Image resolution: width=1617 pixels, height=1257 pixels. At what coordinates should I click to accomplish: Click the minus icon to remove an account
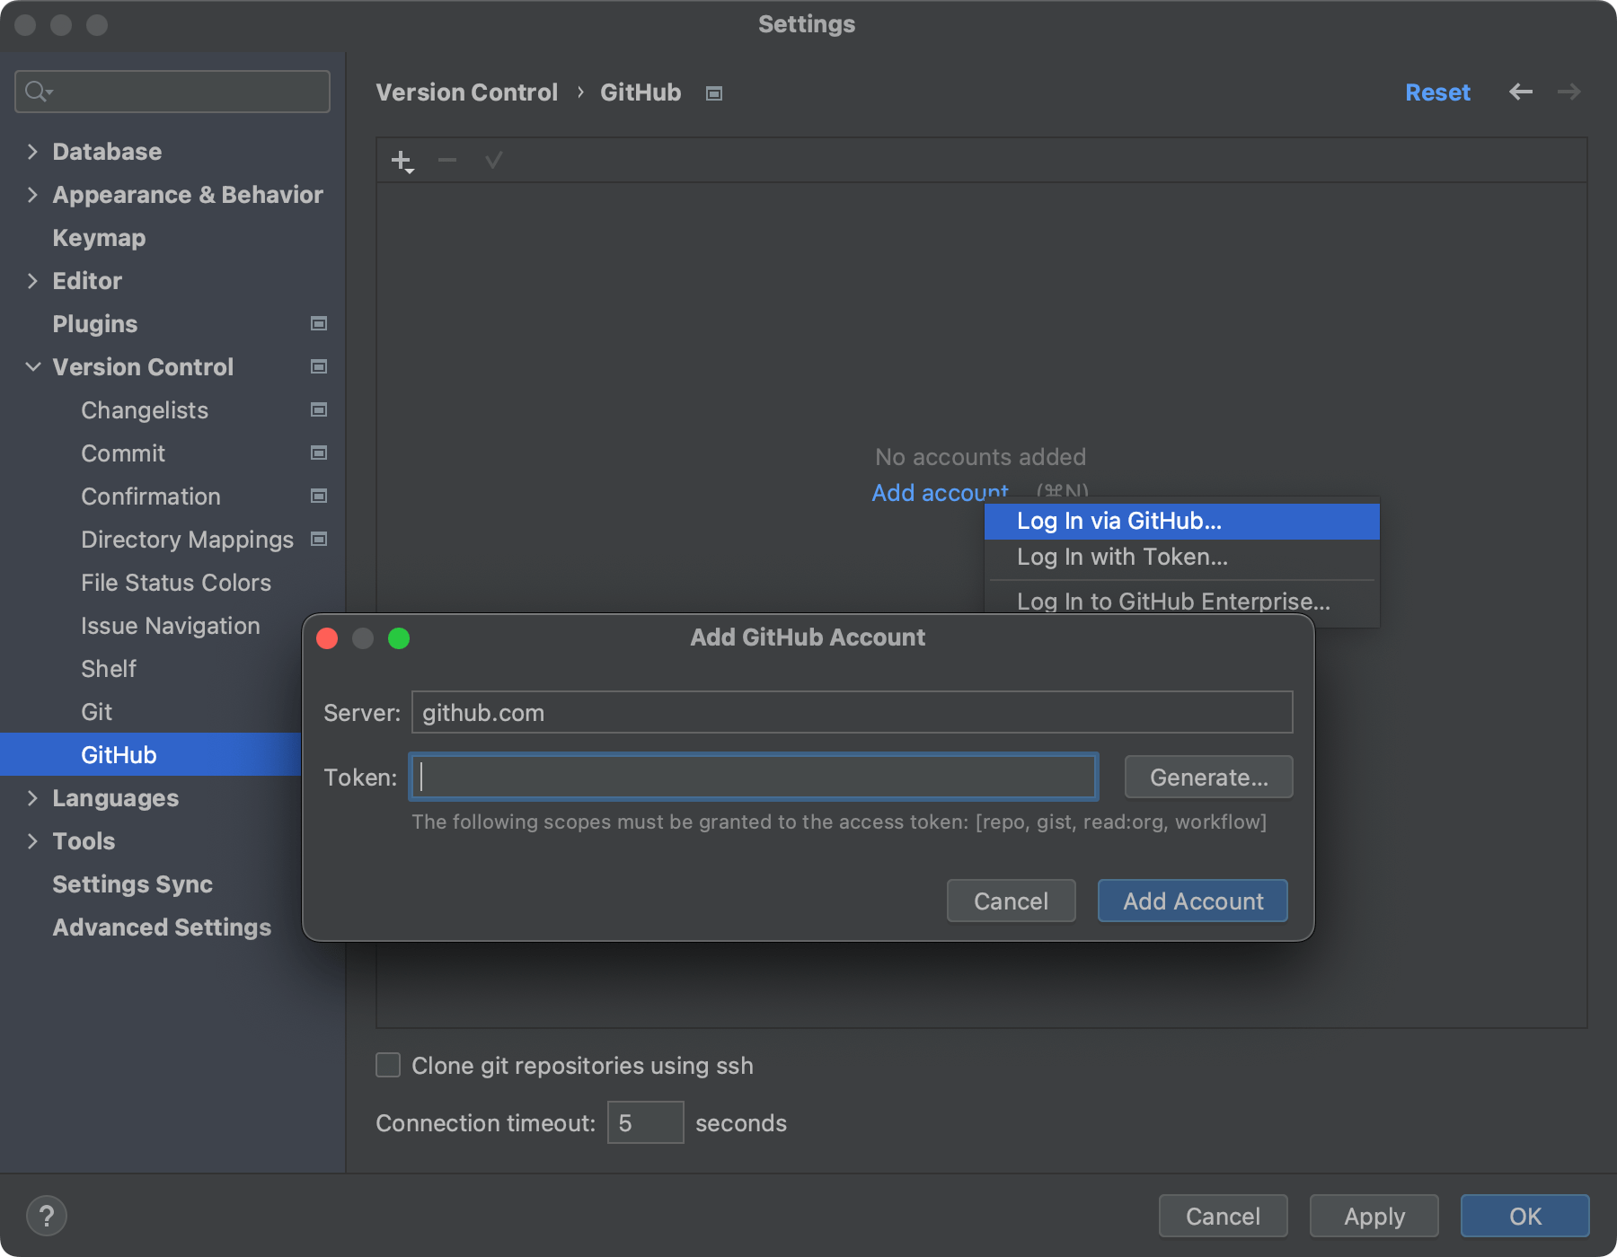(x=446, y=160)
